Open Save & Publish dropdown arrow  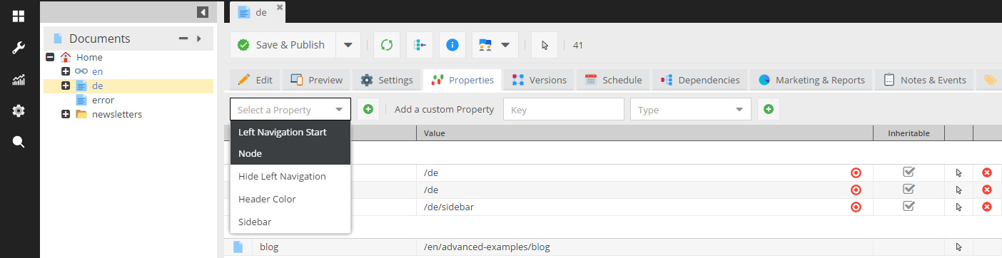coord(348,45)
